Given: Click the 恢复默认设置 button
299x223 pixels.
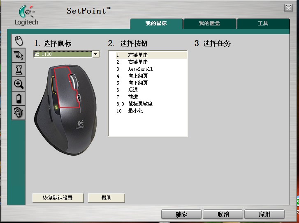Looking at the screenshot, I should (58, 198).
